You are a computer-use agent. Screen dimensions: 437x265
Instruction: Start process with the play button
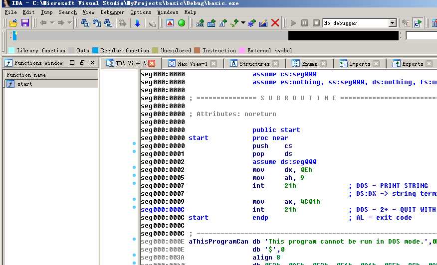293,23
